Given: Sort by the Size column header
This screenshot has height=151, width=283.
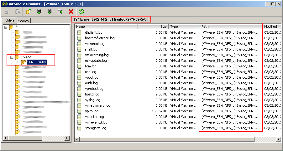Looking at the screenshot, I should [x=153, y=27].
